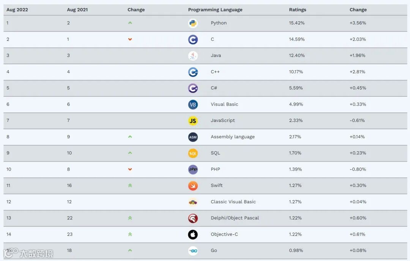Click the Python logo icon
The height and width of the screenshot is (261, 410).
coord(193,23)
